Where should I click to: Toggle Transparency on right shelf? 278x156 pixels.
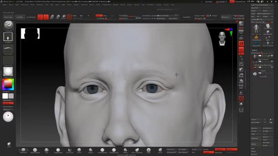[241, 92]
